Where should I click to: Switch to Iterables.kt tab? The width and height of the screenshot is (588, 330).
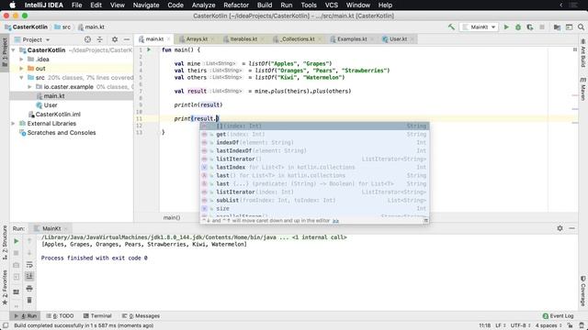[x=243, y=38]
